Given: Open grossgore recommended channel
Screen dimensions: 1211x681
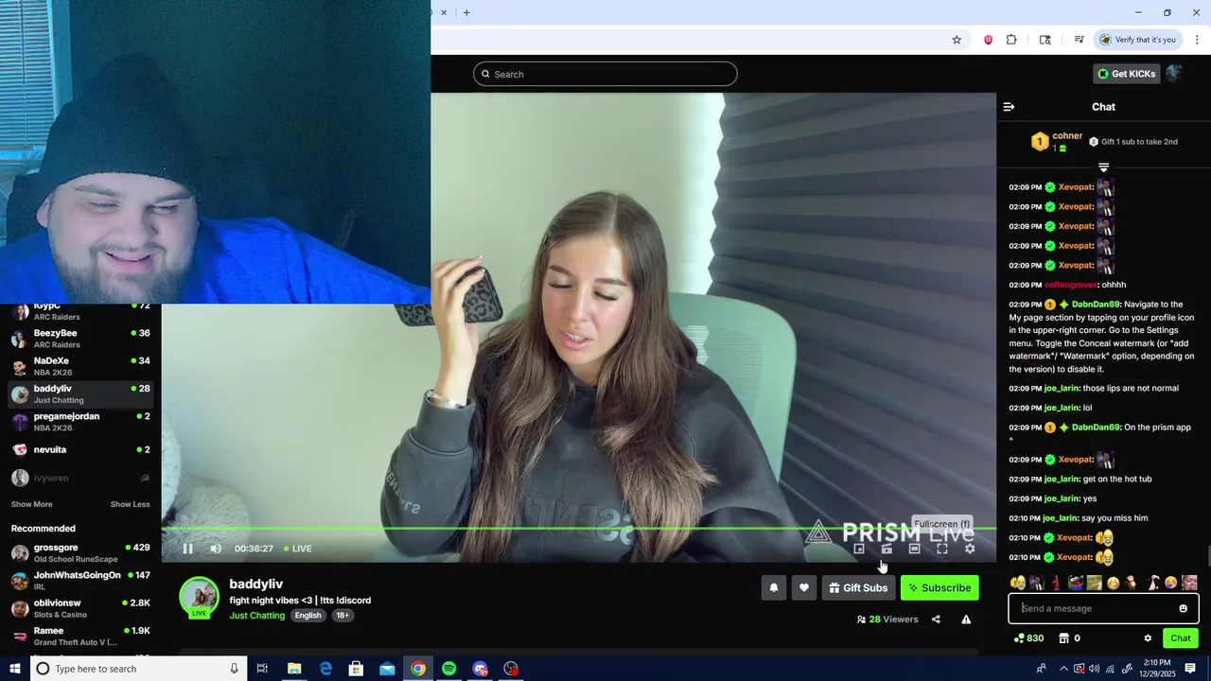Looking at the screenshot, I should point(80,553).
